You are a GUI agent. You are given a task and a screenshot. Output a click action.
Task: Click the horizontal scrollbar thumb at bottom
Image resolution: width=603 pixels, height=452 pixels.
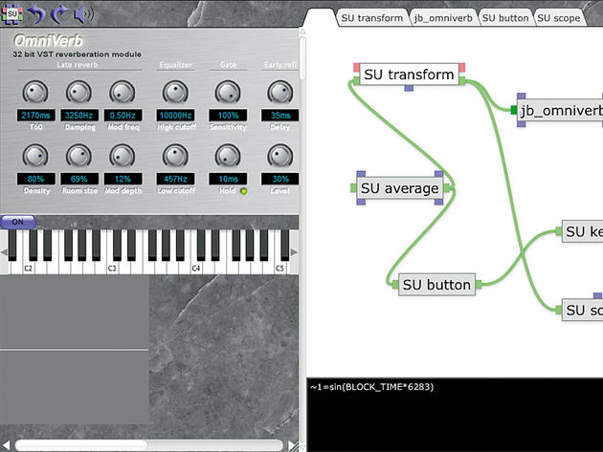coord(81,445)
